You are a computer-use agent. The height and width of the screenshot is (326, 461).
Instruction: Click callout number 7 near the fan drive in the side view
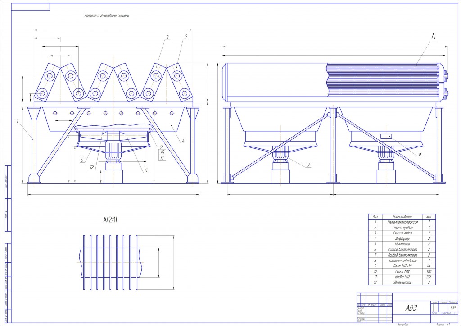309,165
